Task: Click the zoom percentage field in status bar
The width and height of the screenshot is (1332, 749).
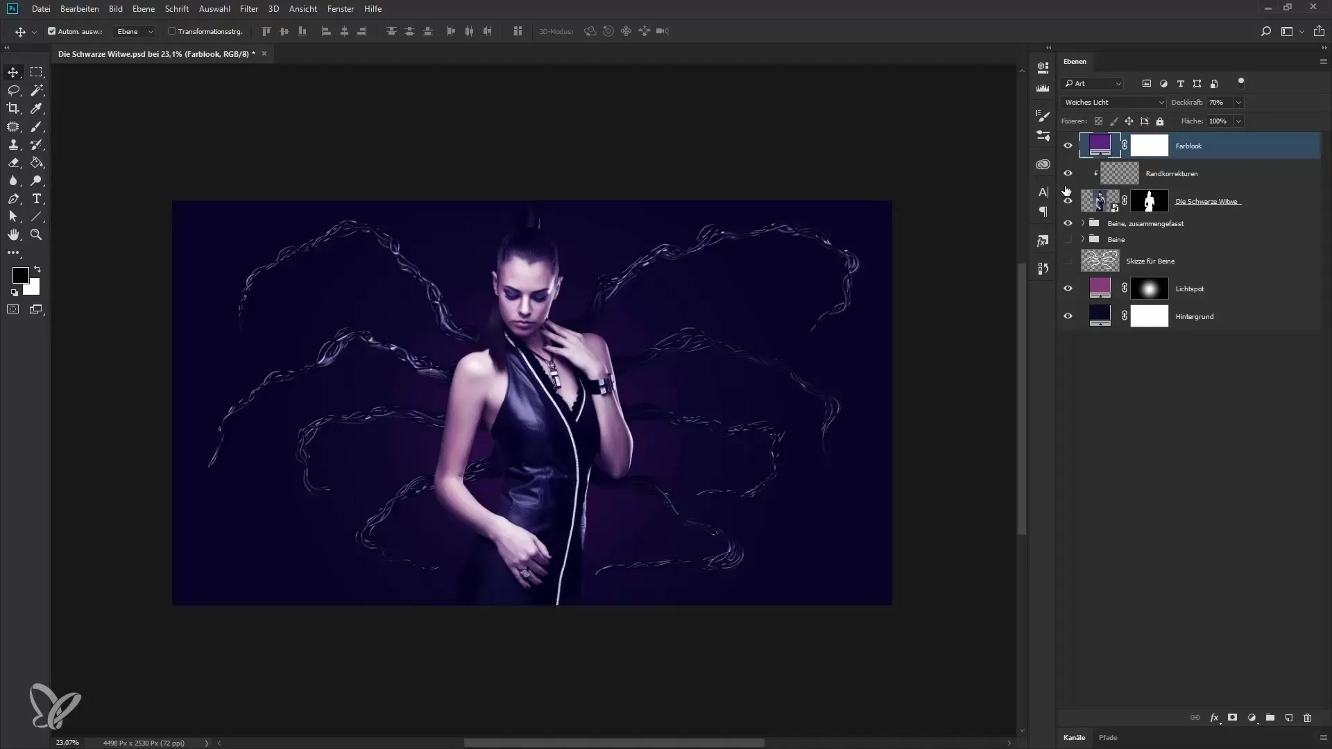Action: 68,743
